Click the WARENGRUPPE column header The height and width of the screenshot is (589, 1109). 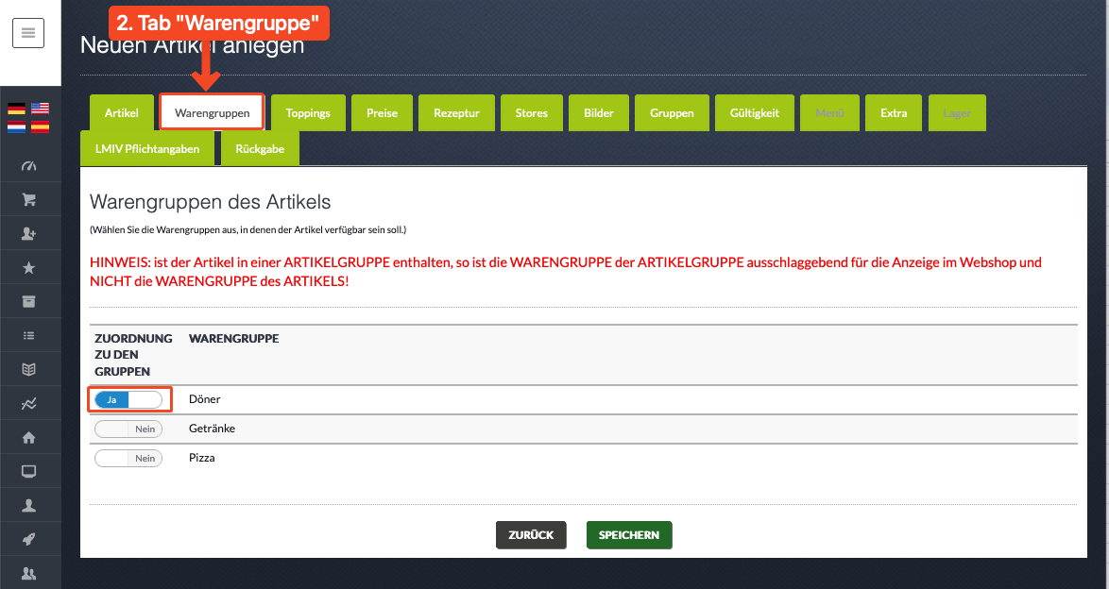coord(234,339)
